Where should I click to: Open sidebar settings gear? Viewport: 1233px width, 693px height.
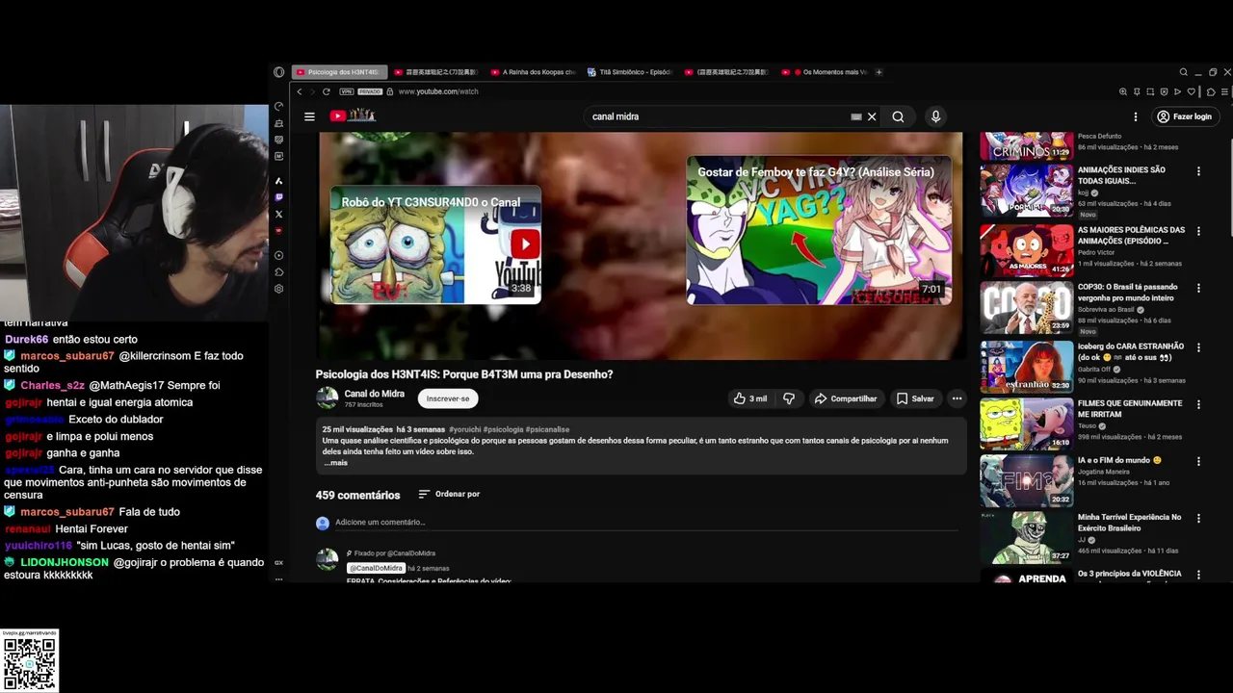point(279,289)
